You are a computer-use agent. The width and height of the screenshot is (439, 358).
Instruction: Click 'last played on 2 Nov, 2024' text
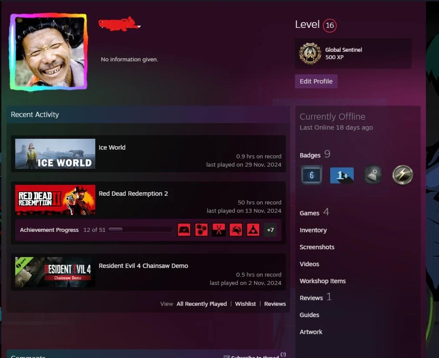[245, 283]
